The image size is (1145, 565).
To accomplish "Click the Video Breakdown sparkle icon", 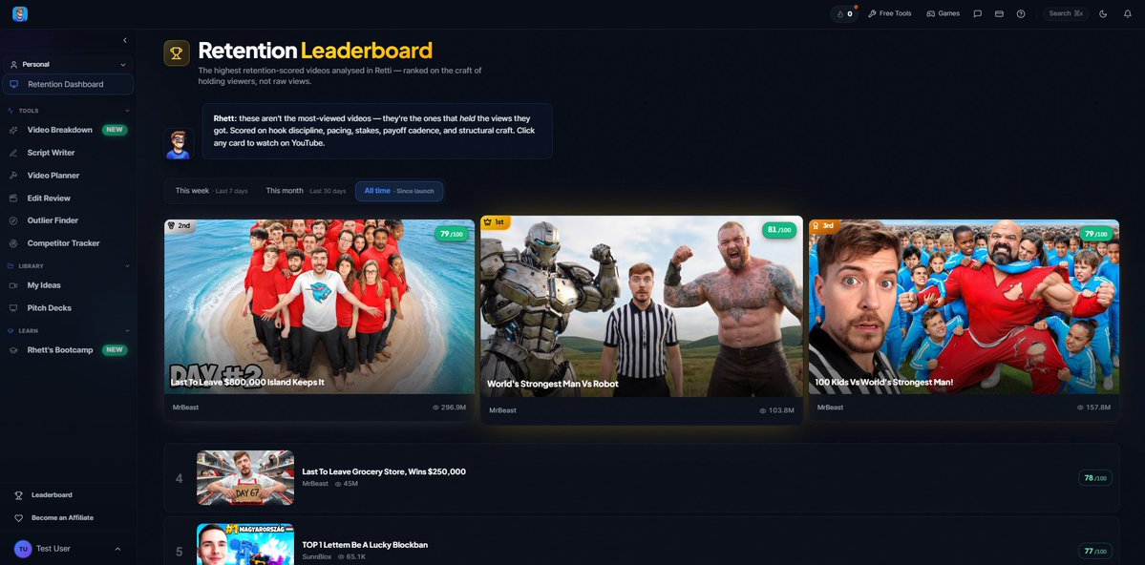I will tap(13, 130).
